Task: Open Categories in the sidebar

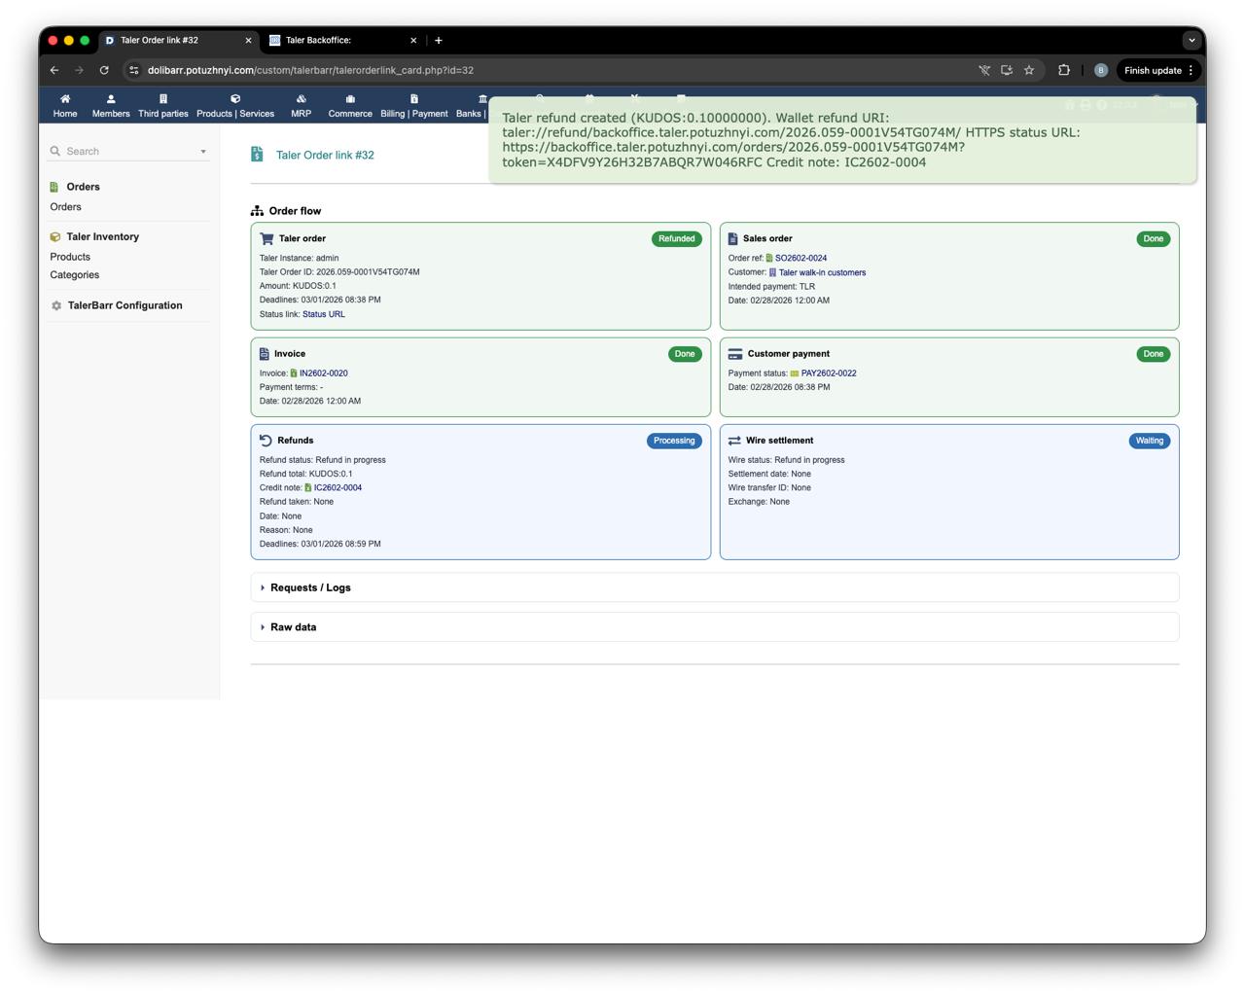Action: 75,275
